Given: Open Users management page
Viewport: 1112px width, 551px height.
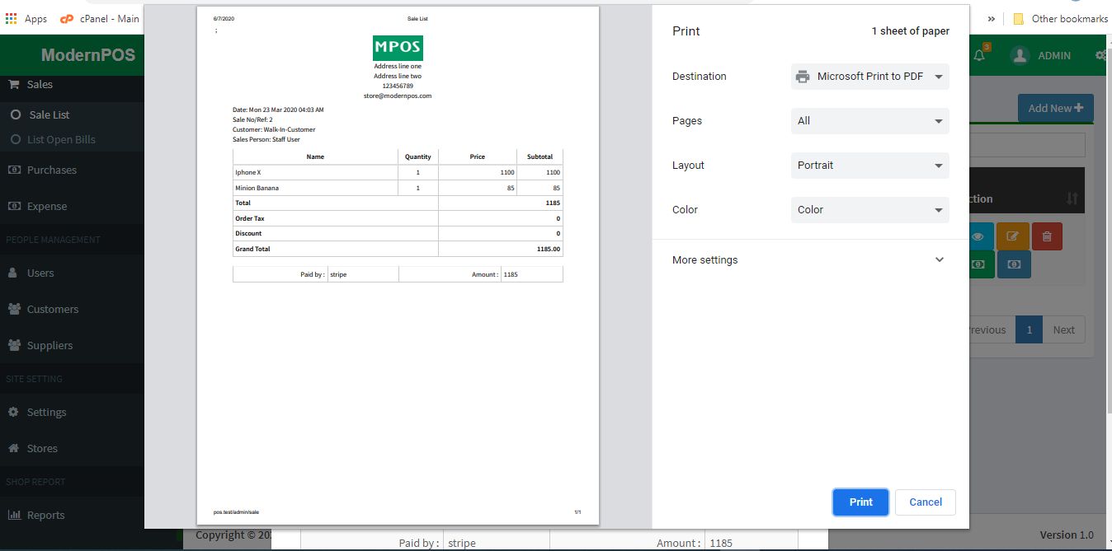Looking at the screenshot, I should 40,273.
